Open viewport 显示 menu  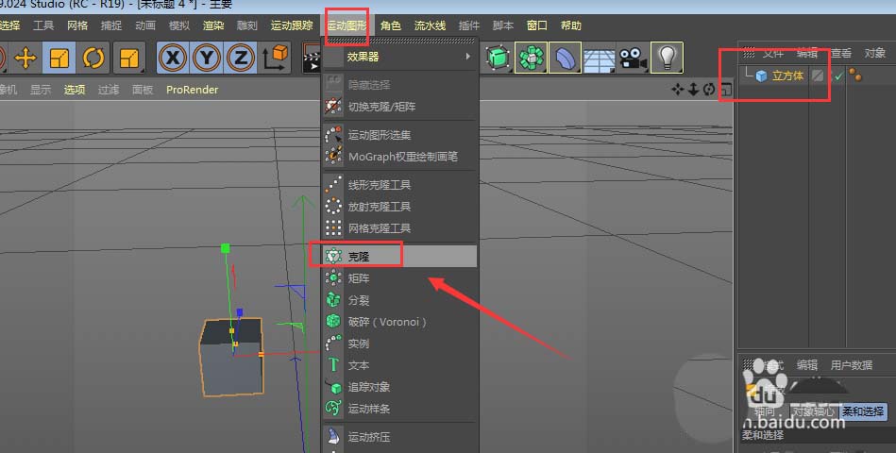click(40, 90)
